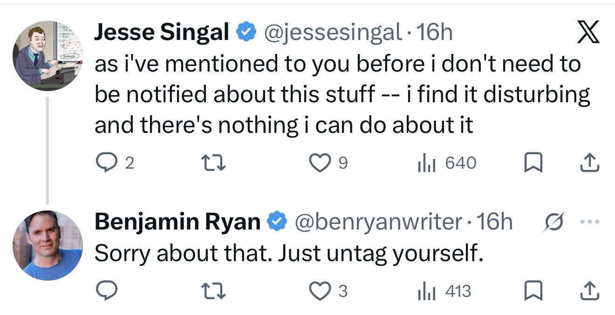The image size is (615, 315).
Task: Open Benjamin Ryan's profile picture
Action: click(48, 245)
